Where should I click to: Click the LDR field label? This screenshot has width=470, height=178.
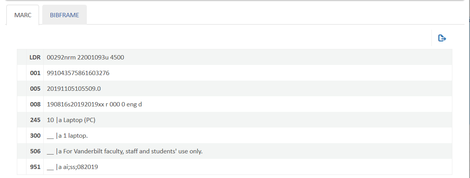(x=35, y=57)
